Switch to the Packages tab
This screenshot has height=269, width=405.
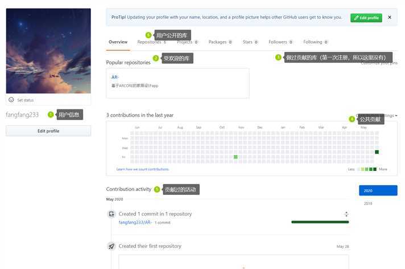[220, 42]
